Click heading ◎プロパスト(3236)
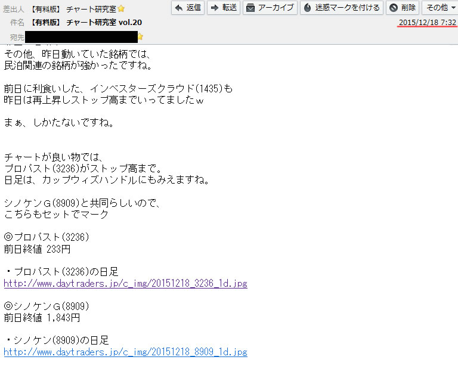The height and width of the screenshot is (369, 458). [x=47, y=237]
